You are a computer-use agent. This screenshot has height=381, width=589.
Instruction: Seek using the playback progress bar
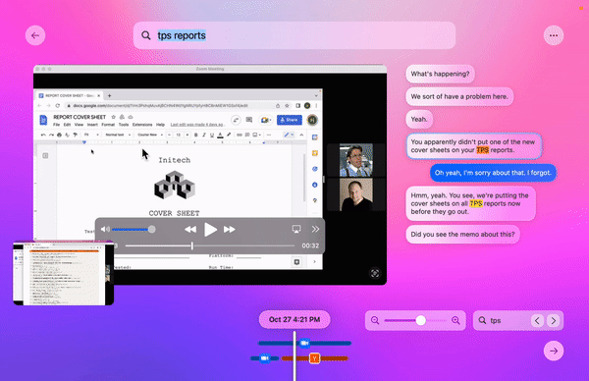click(210, 246)
